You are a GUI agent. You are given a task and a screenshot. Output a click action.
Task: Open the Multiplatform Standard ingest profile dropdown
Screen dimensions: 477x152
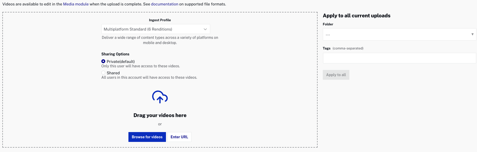(x=156, y=29)
